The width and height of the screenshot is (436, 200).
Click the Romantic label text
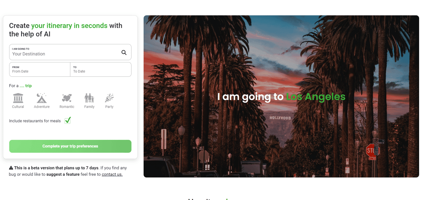coord(67,107)
